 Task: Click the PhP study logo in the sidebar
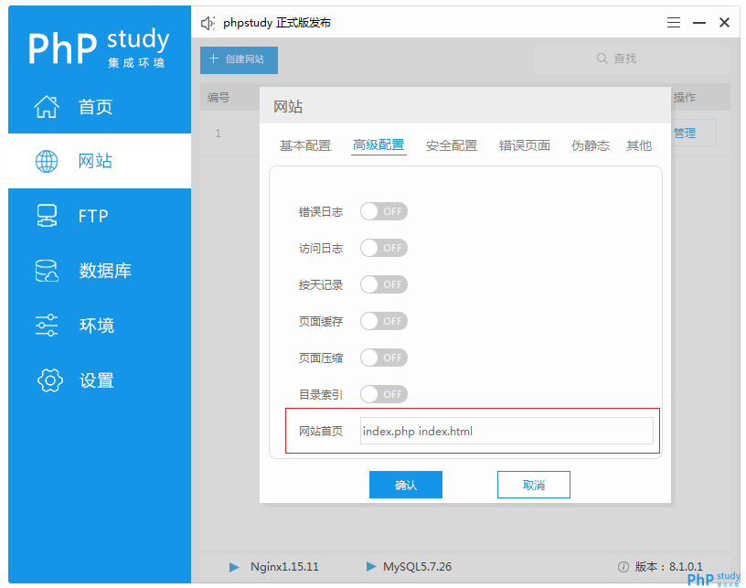click(99, 48)
